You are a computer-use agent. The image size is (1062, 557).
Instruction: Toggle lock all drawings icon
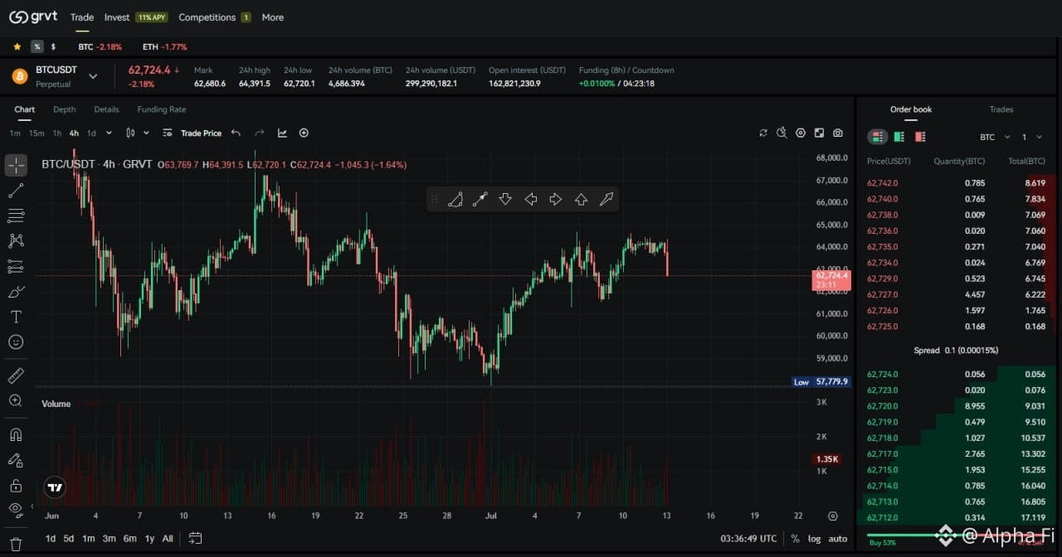point(16,485)
